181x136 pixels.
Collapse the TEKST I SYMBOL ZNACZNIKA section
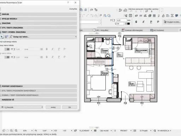coord(39,32)
